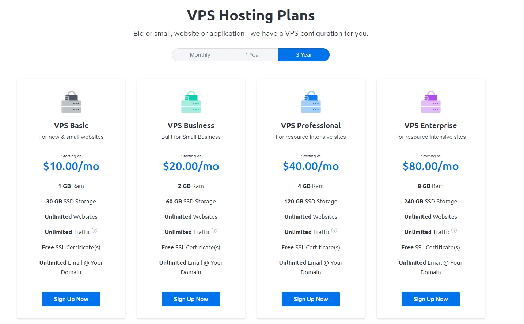Click the VPS Business green server icon
The height and width of the screenshot is (324, 524).
click(191, 102)
